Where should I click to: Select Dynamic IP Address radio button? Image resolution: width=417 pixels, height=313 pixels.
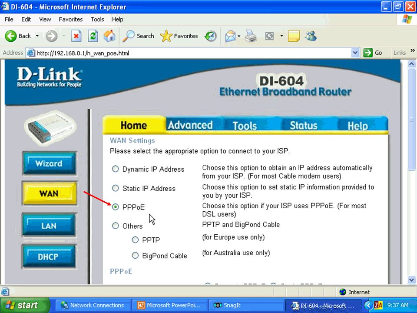[116, 169]
